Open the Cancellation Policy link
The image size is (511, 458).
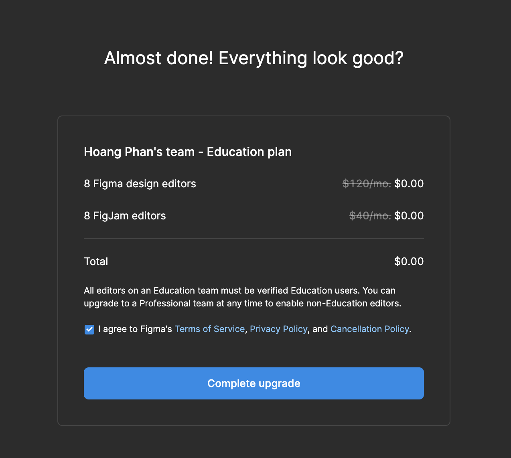coord(369,329)
